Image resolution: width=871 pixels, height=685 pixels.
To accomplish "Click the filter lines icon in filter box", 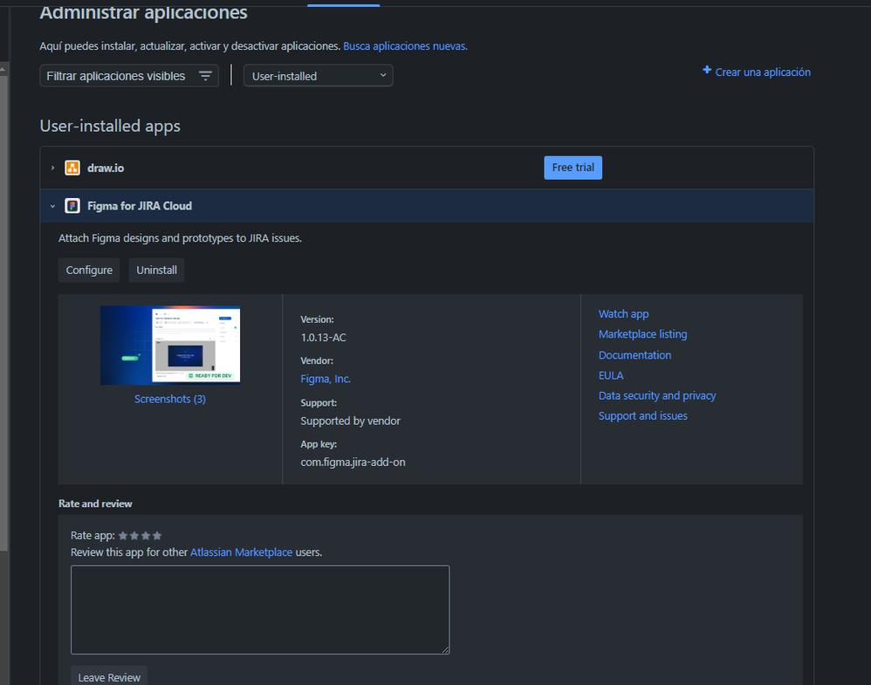I will (205, 76).
